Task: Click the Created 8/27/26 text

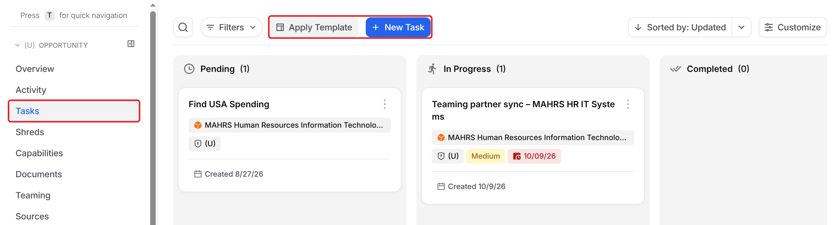Action: [234, 174]
